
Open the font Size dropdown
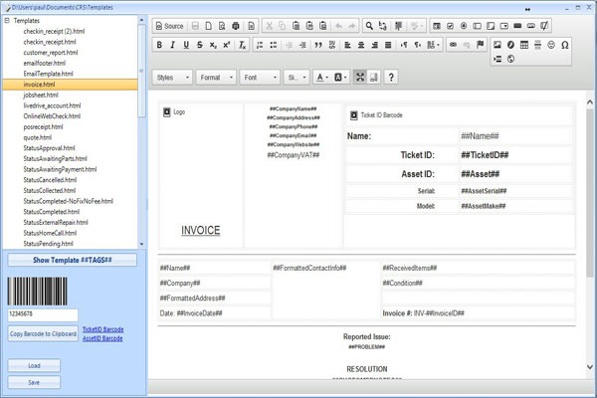point(297,78)
